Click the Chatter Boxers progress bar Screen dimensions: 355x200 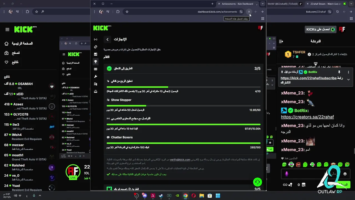pos(184,143)
